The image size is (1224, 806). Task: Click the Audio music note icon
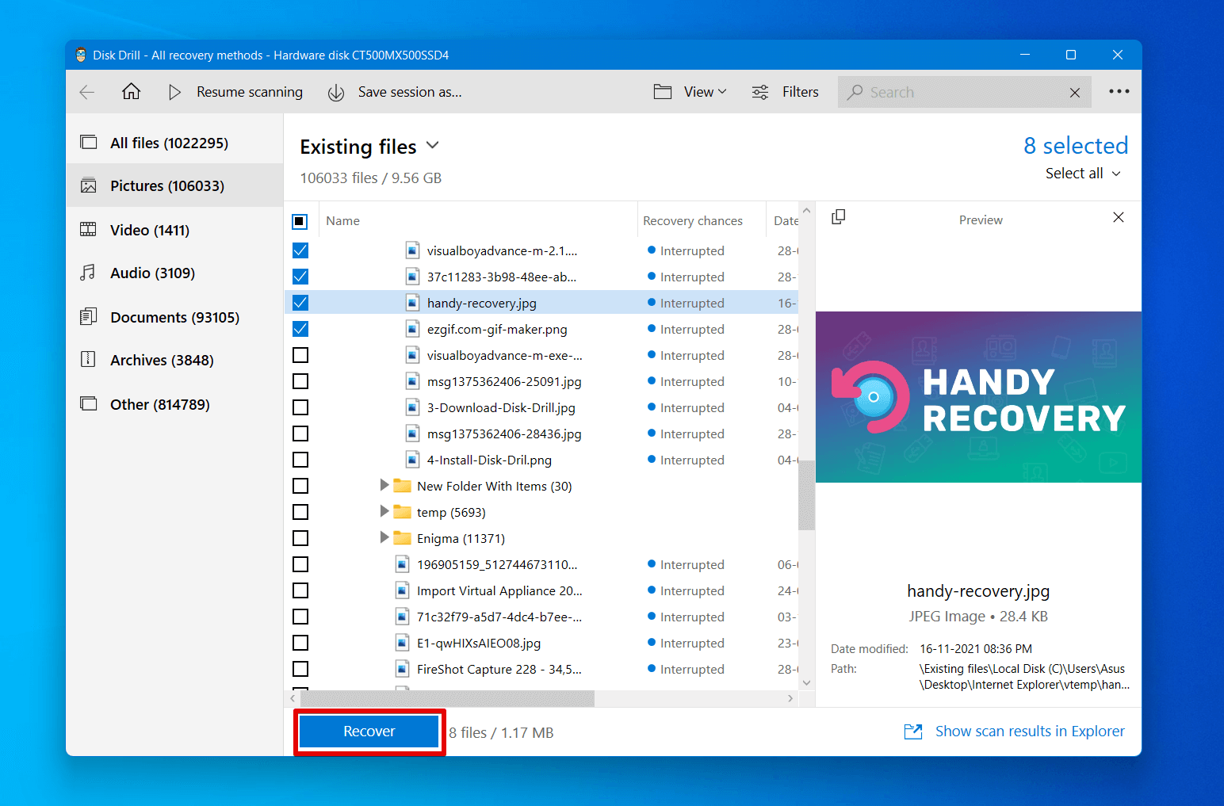tap(88, 273)
